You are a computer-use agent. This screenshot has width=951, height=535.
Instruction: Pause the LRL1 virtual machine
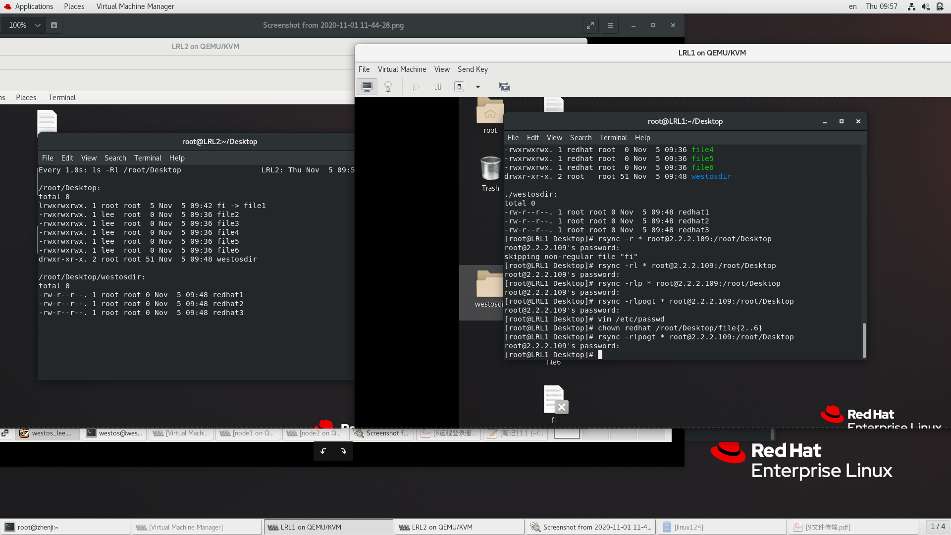[x=438, y=87]
